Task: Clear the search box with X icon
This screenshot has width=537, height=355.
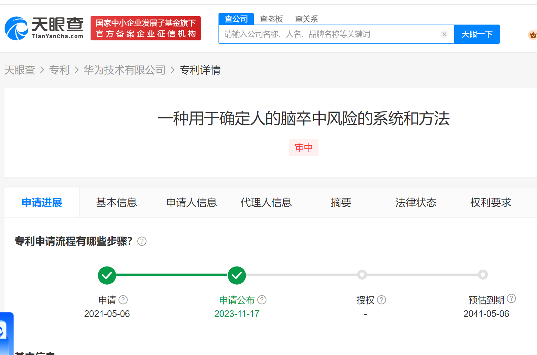Action: [444, 34]
